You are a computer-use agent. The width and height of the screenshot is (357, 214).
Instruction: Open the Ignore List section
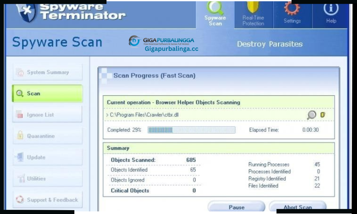(x=47, y=115)
